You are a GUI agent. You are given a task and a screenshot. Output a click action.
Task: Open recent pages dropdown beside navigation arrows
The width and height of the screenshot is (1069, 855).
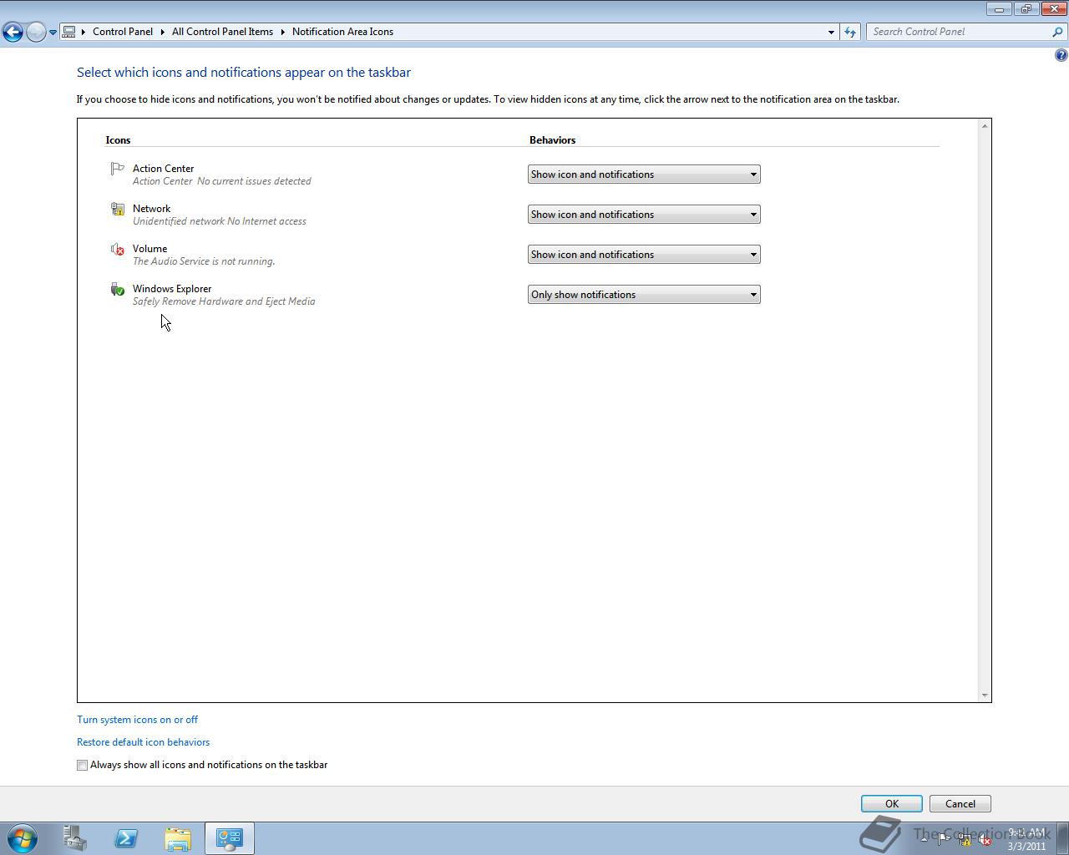(x=53, y=33)
